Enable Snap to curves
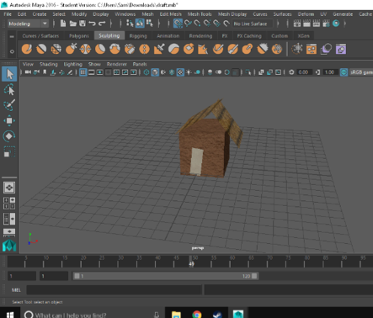373x318 pixels. pyautogui.click(x=188, y=24)
